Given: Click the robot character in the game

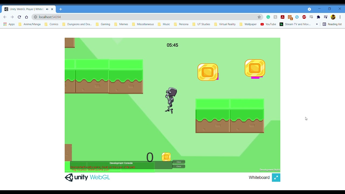Looking at the screenshot, I should point(171,101).
